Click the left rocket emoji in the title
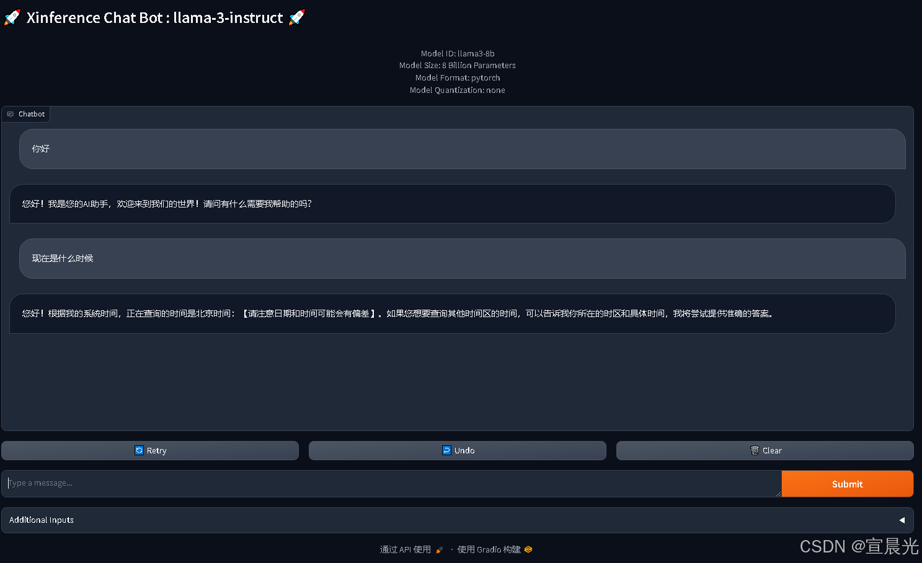922x563 pixels. point(12,17)
